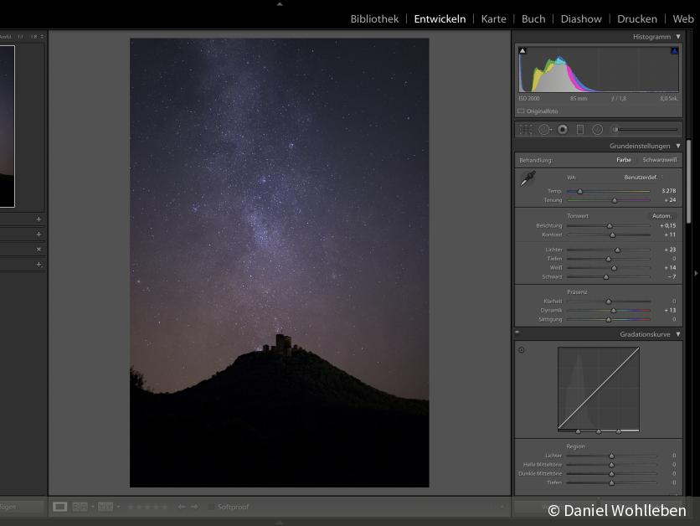Click the Weiß value +14

click(x=670, y=267)
